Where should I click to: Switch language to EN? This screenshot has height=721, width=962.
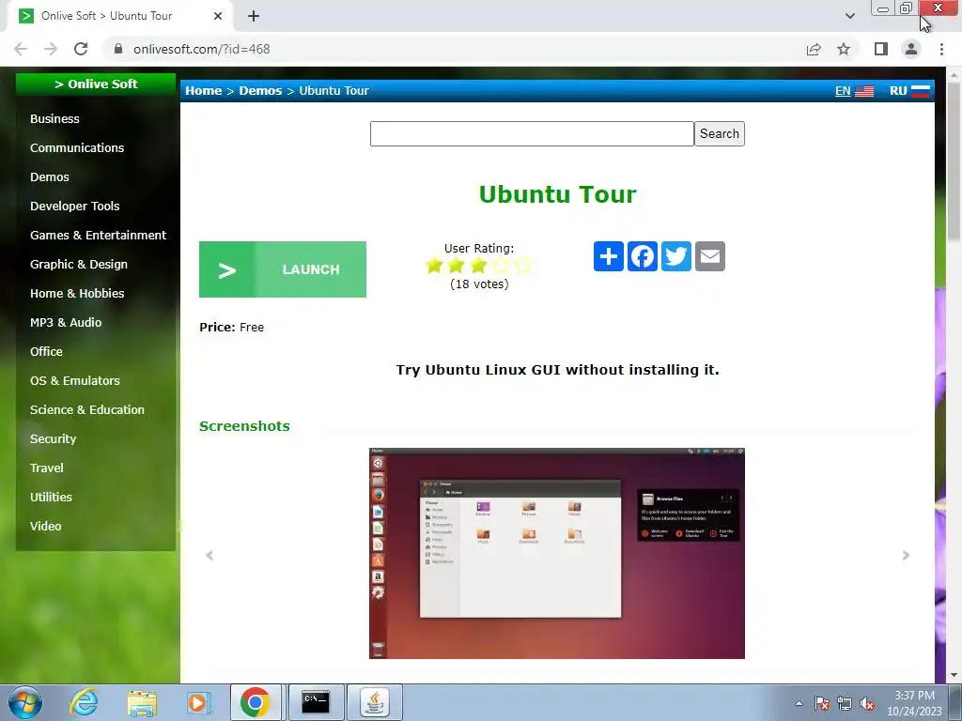coord(854,91)
